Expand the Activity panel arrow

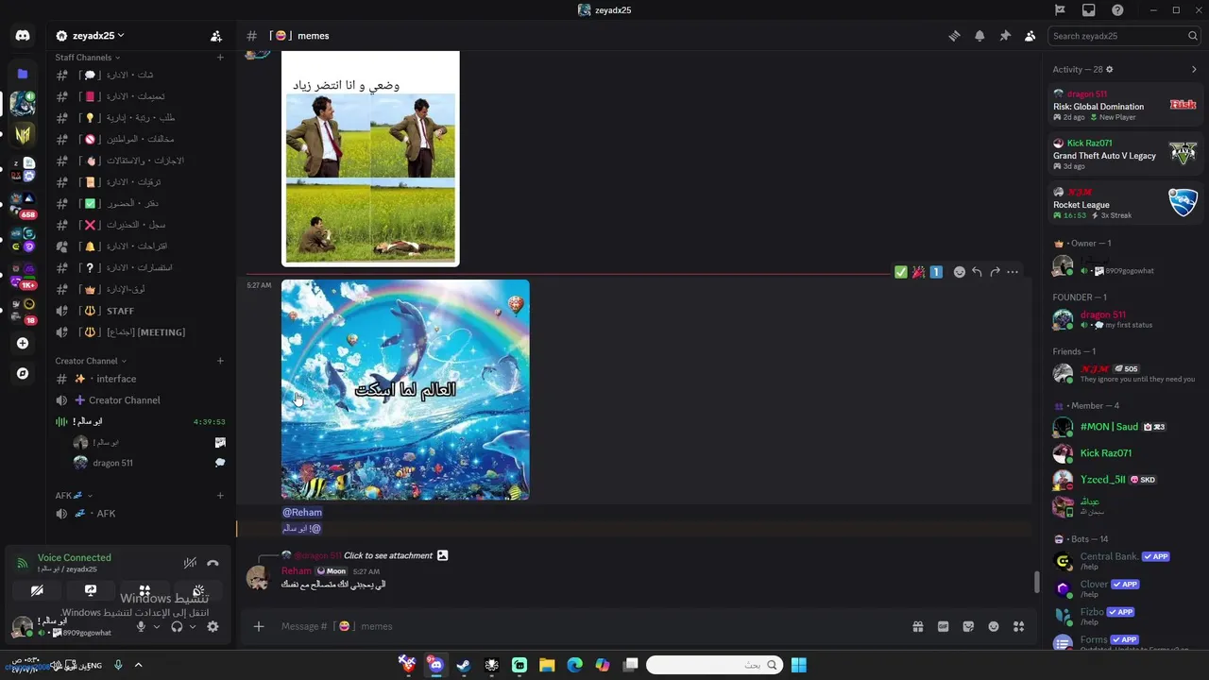[1194, 69]
